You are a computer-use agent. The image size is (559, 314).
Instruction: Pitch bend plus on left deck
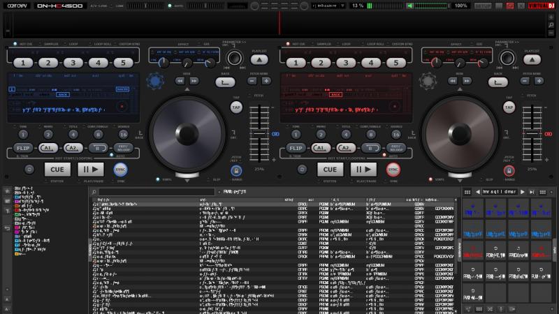[x=266, y=81]
